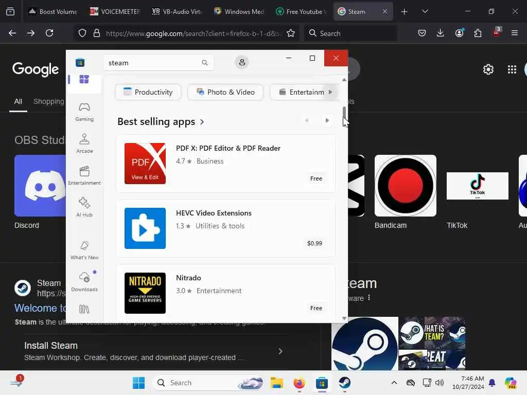
Task: Select the Productivity category chip
Action: [x=148, y=92]
